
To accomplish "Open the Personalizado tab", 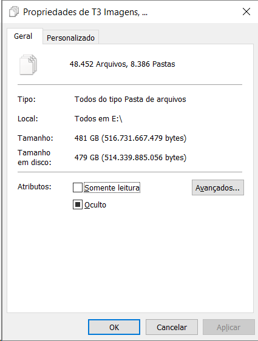I will pyautogui.click(x=70, y=38).
